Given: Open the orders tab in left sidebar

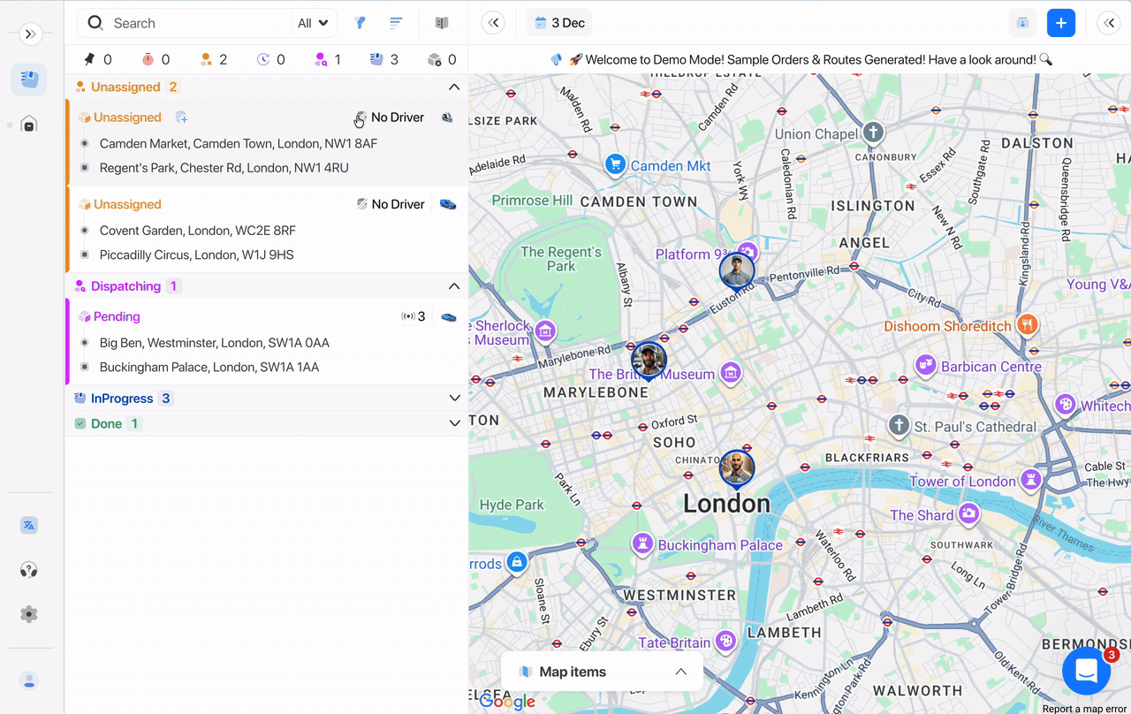Looking at the screenshot, I should tap(29, 80).
